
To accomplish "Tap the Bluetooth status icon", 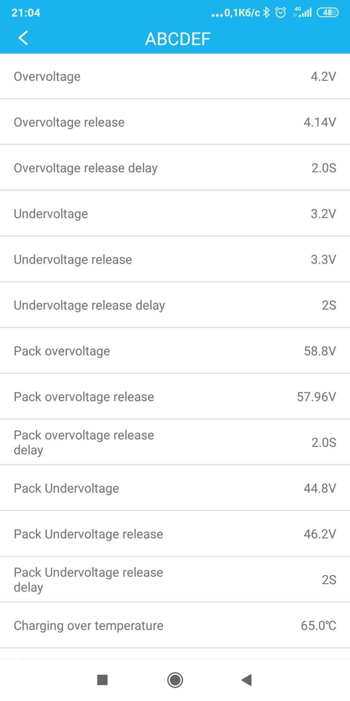I will tap(267, 13).
